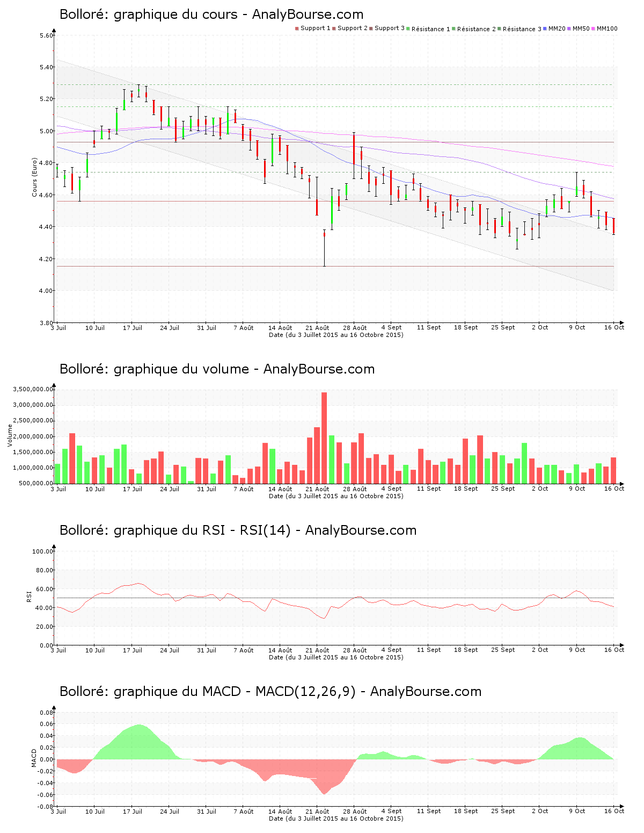Click the date range caption under the MACD chart
The width and height of the screenshot is (644, 833).
click(336, 818)
